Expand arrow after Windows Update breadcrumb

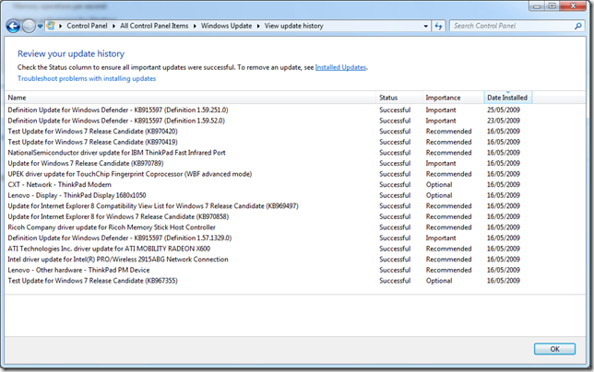coord(258,26)
